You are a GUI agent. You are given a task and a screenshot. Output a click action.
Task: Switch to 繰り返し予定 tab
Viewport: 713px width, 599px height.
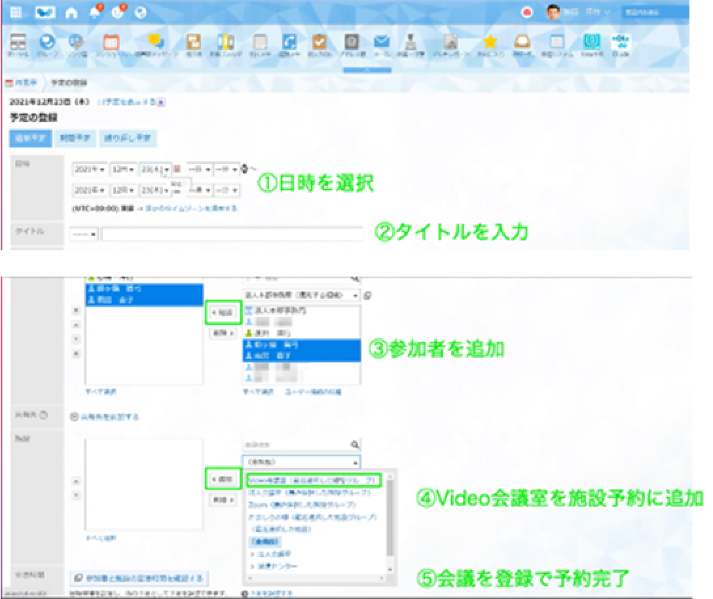[126, 138]
